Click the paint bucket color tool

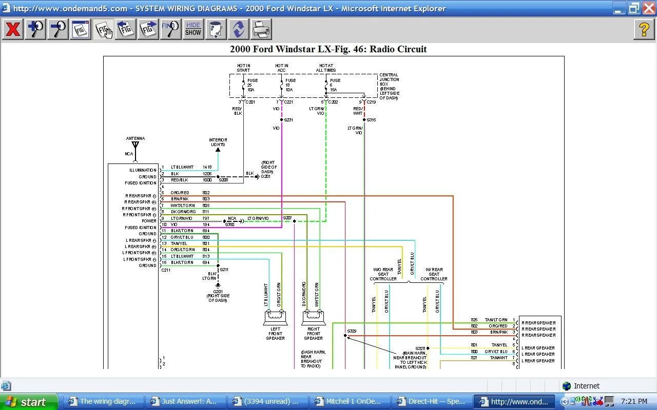[x=216, y=29]
